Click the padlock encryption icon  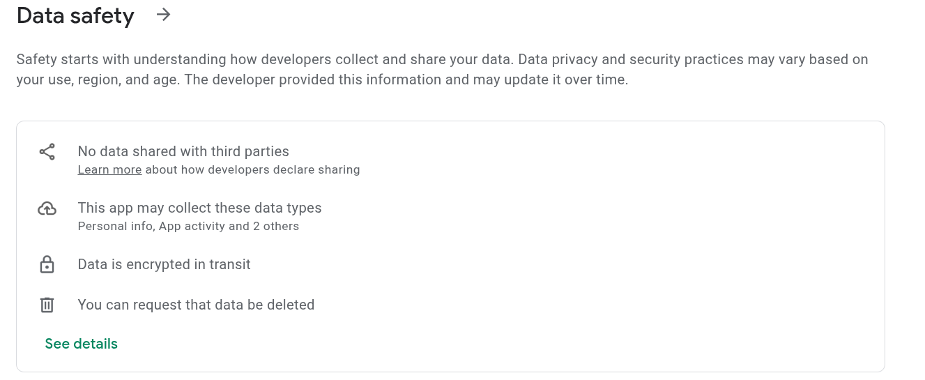tap(47, 265)
